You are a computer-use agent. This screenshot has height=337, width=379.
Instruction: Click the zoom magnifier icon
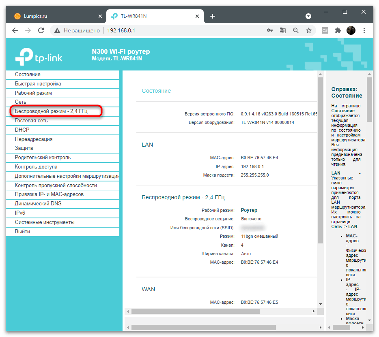(295, 30)
